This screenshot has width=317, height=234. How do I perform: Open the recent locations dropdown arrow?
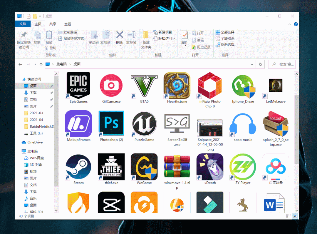35,64
